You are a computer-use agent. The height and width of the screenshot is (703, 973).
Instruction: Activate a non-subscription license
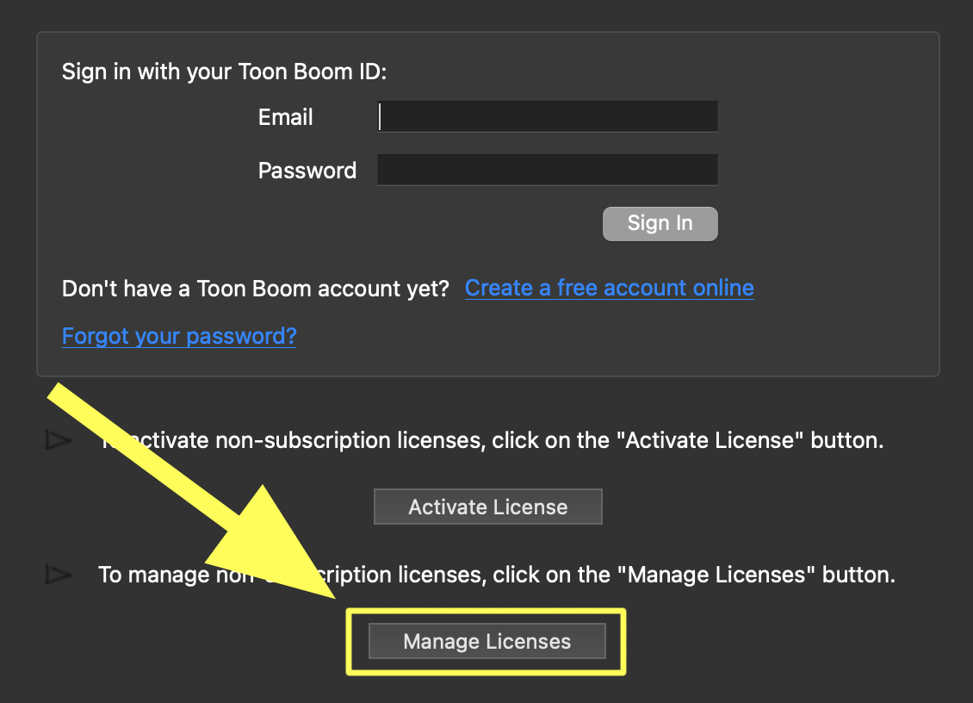pyautogui.click(x=487, y=507)
